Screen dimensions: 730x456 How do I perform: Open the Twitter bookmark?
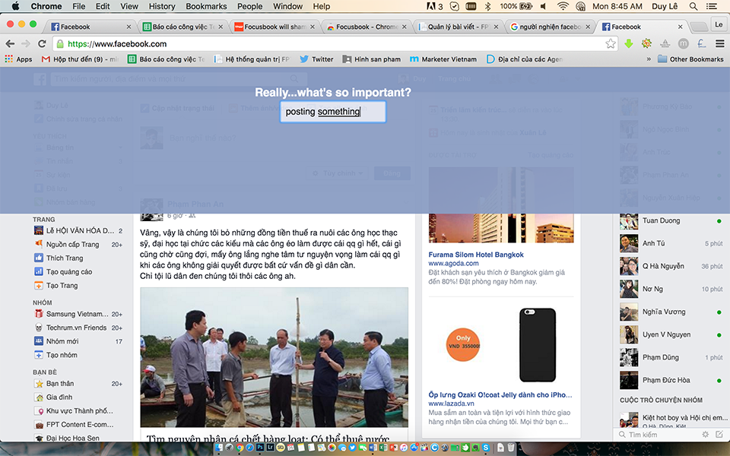316,59
